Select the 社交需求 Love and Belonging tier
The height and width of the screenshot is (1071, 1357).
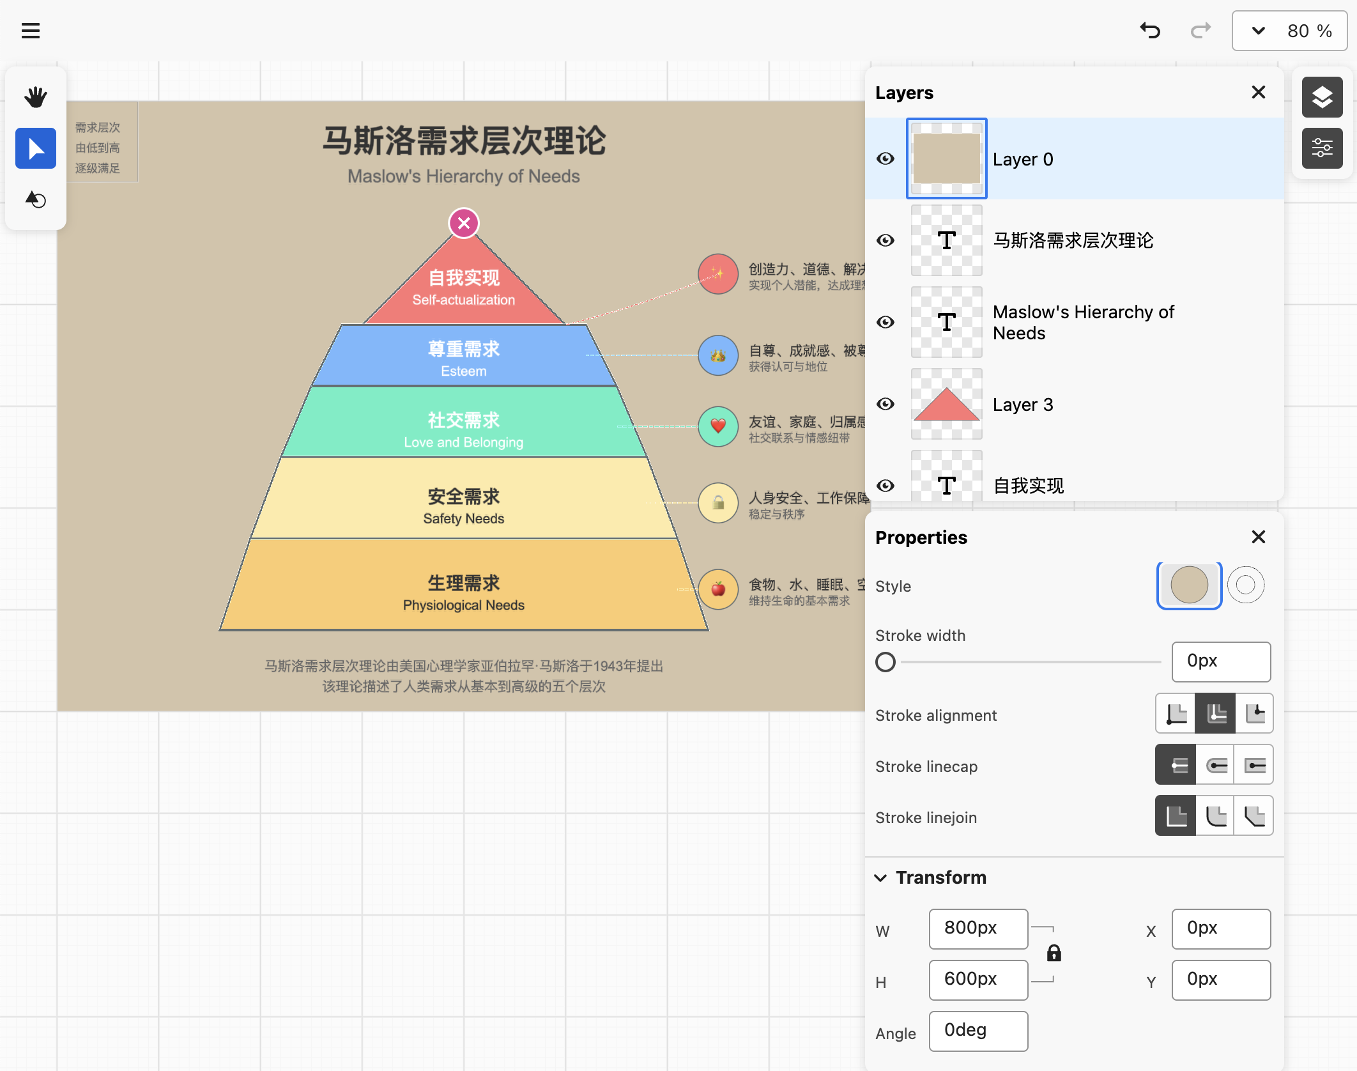click(x=464, y=423)
